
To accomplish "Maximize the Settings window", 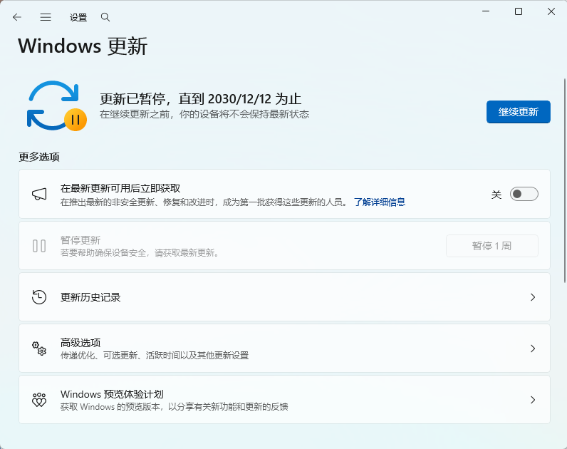I will (x=519, y=11).
